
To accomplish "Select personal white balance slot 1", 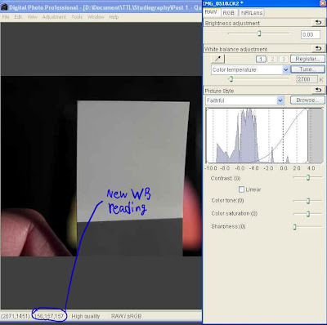I will coord(261,59).
